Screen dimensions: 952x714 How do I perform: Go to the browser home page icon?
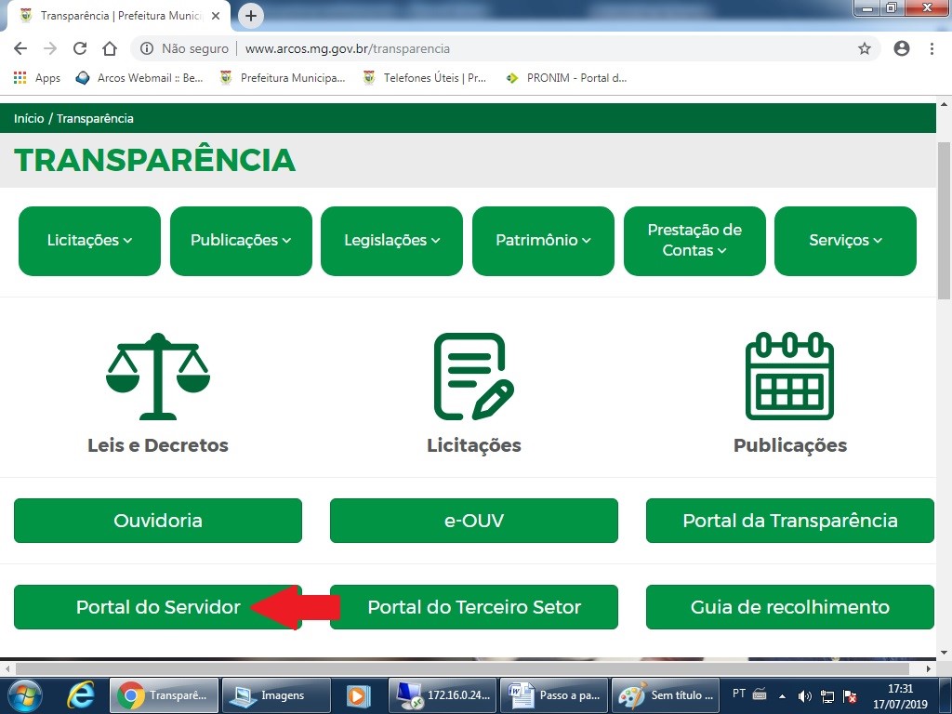[110, 48]
